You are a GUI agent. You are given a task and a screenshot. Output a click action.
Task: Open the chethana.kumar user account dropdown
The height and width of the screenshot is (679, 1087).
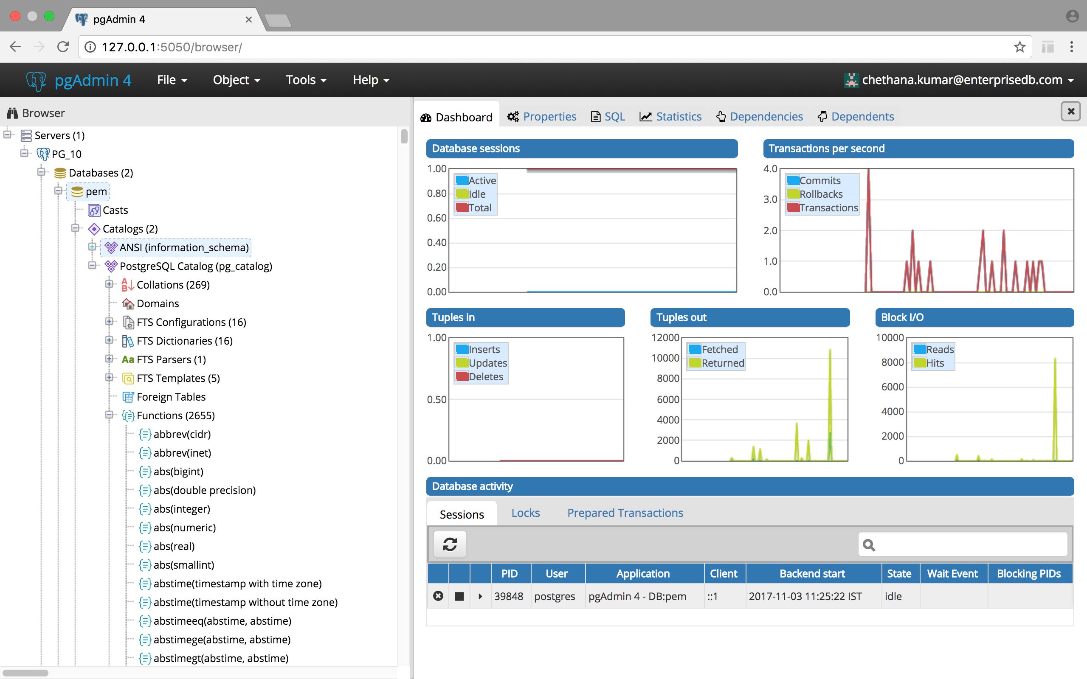coord(961,80)
